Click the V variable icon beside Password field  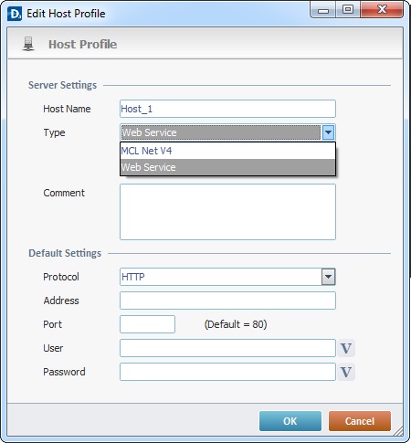coord(346,372)
